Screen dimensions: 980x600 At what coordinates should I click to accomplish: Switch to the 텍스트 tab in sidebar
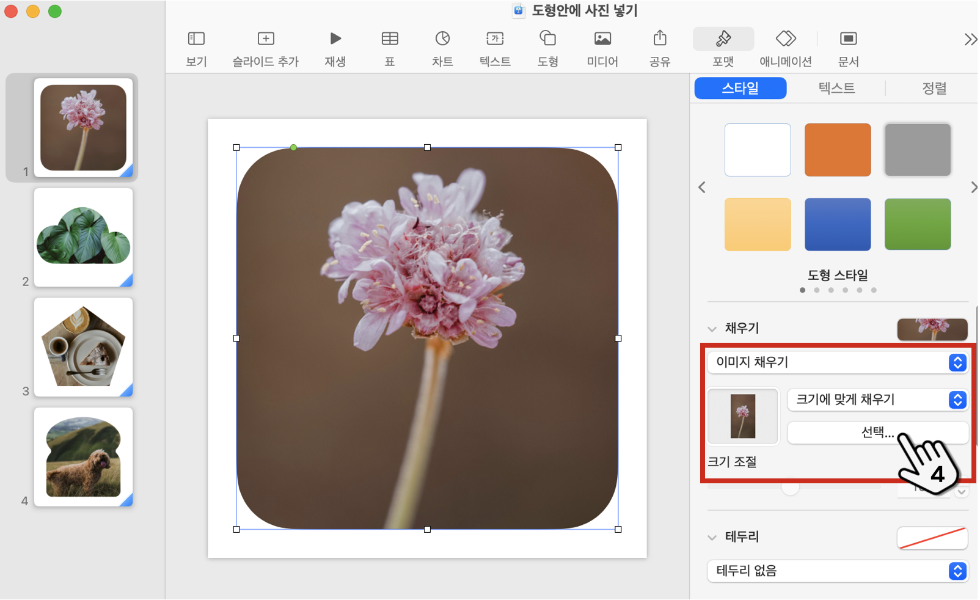pos(836,88)
